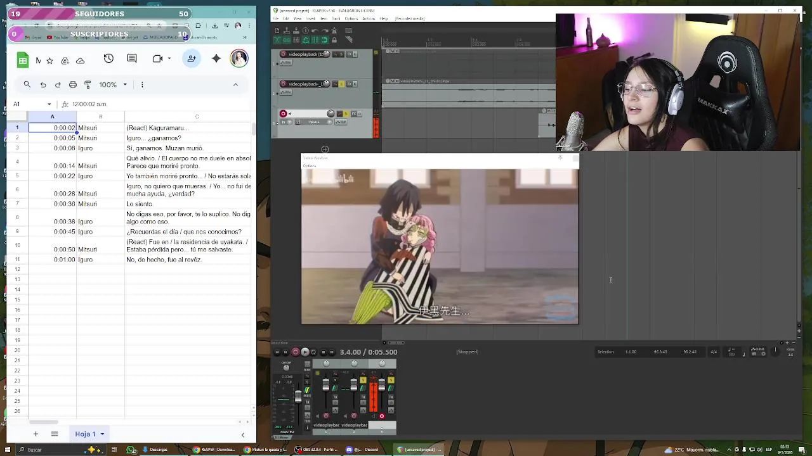Click REAPER transport play button
Image resolution: width=812 pixels, height=456 pixels.
pos(305,351)
